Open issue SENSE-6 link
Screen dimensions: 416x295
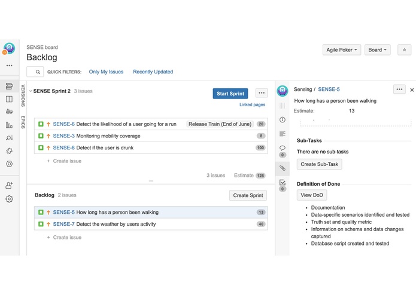tap(63, 124)
